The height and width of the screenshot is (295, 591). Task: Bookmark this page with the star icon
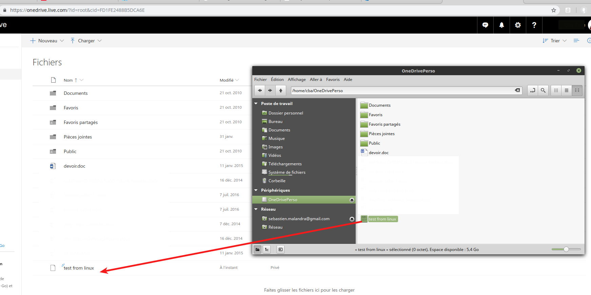554,10
